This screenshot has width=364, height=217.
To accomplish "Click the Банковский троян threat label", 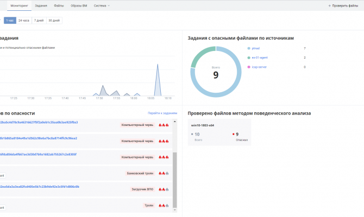I will click(141, 174).
